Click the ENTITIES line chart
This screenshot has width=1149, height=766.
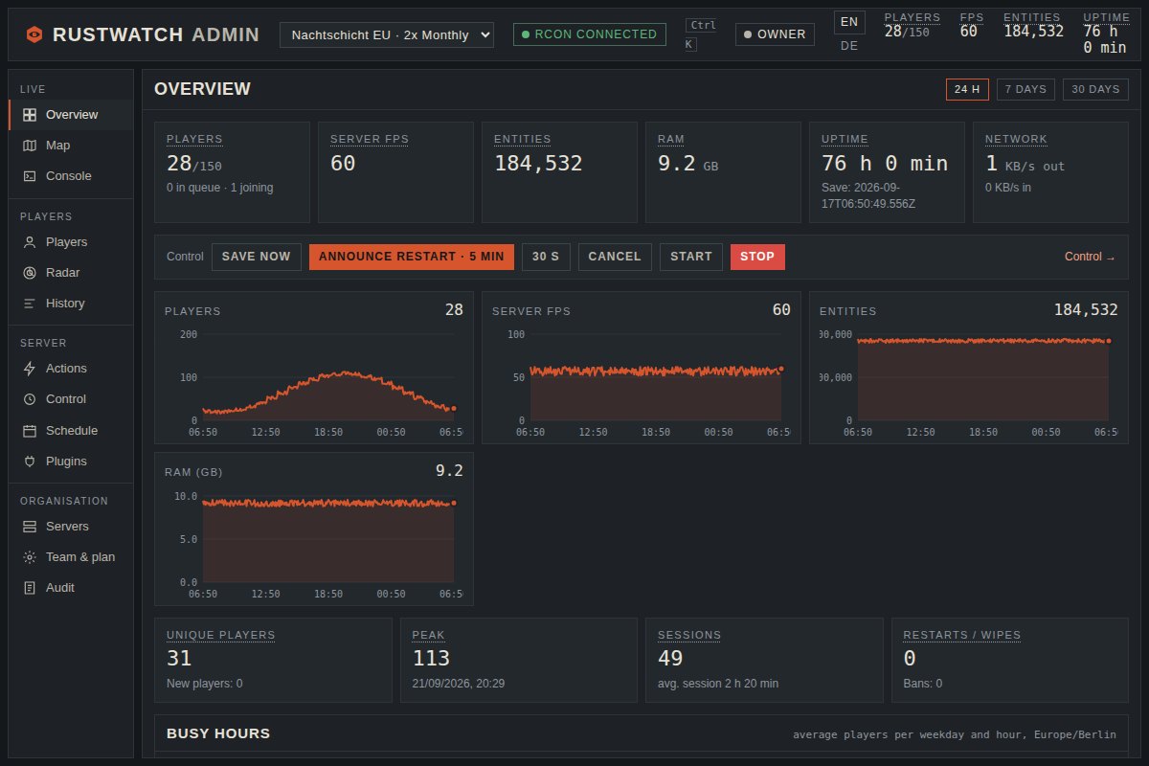(969, 368)
